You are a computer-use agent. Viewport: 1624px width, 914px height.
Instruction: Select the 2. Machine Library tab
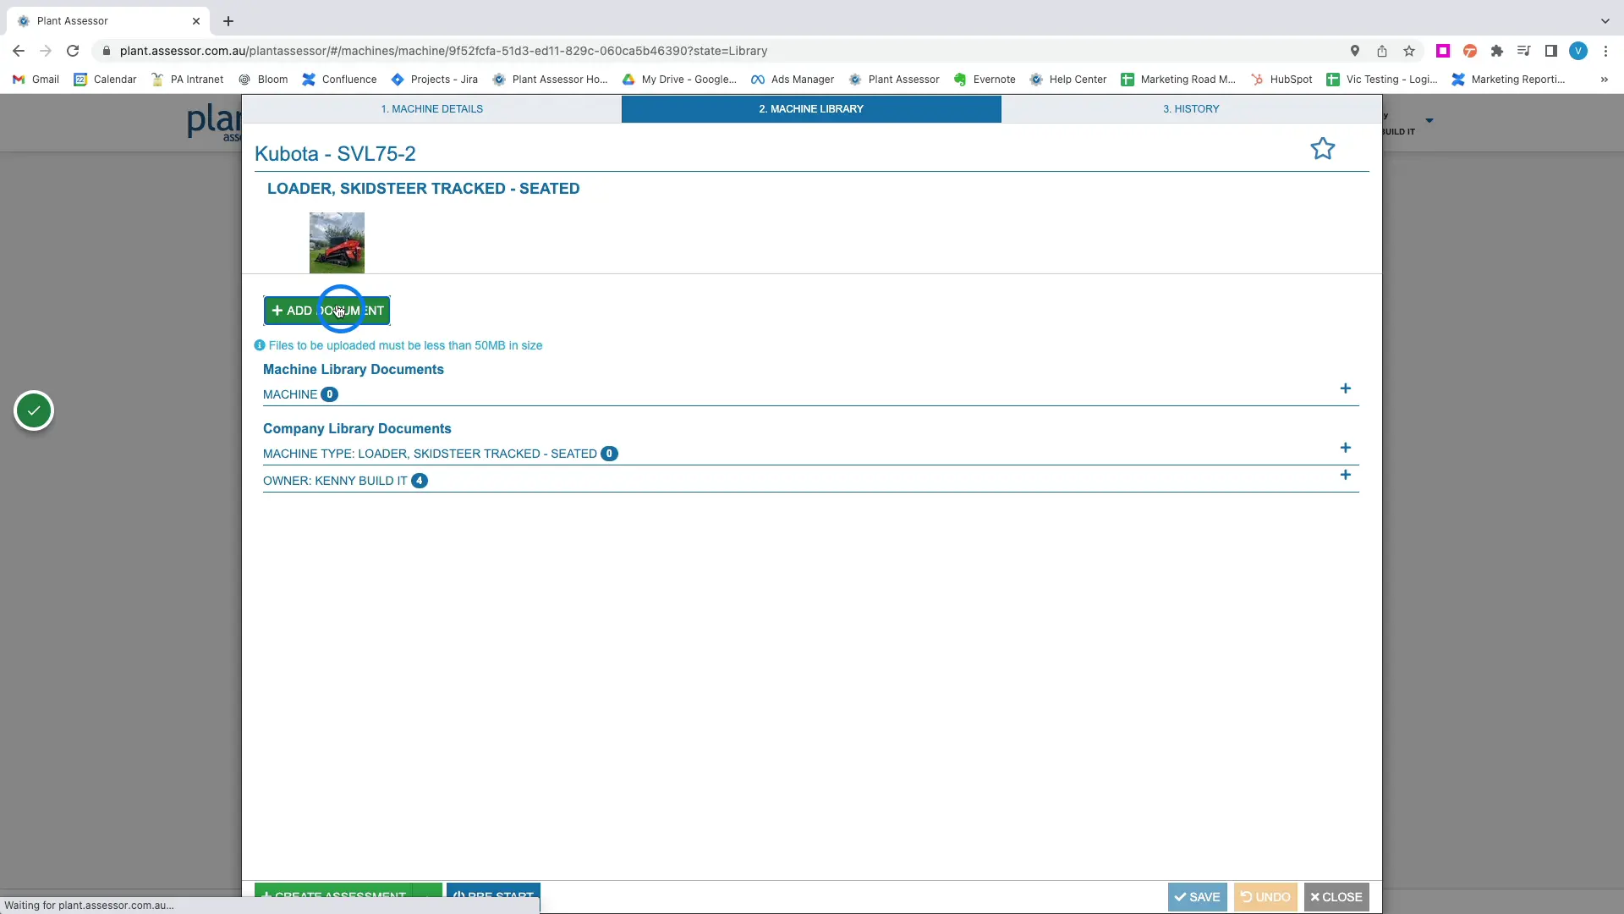[x=811, y=109]
